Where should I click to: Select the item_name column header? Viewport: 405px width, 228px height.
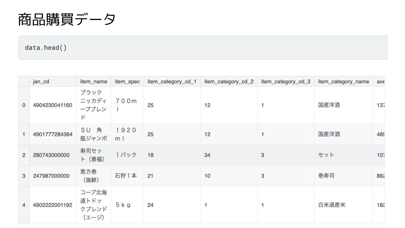pos(93,82)
